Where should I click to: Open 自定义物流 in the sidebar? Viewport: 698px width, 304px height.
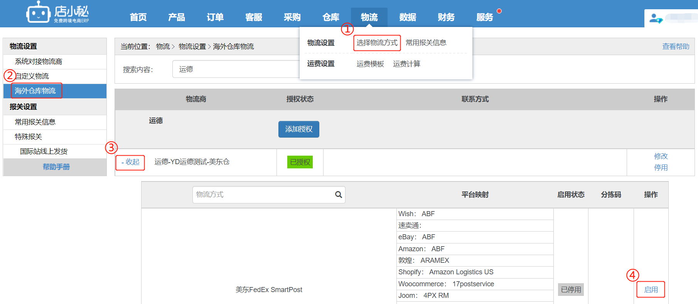55,76
